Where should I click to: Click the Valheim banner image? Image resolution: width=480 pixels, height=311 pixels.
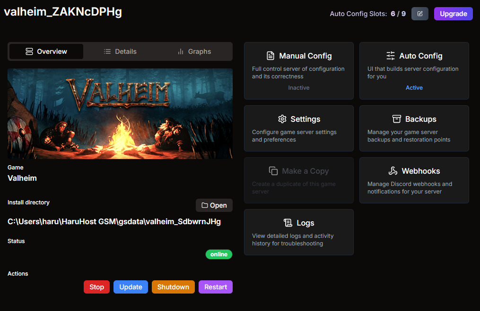[x=120, y=114]
